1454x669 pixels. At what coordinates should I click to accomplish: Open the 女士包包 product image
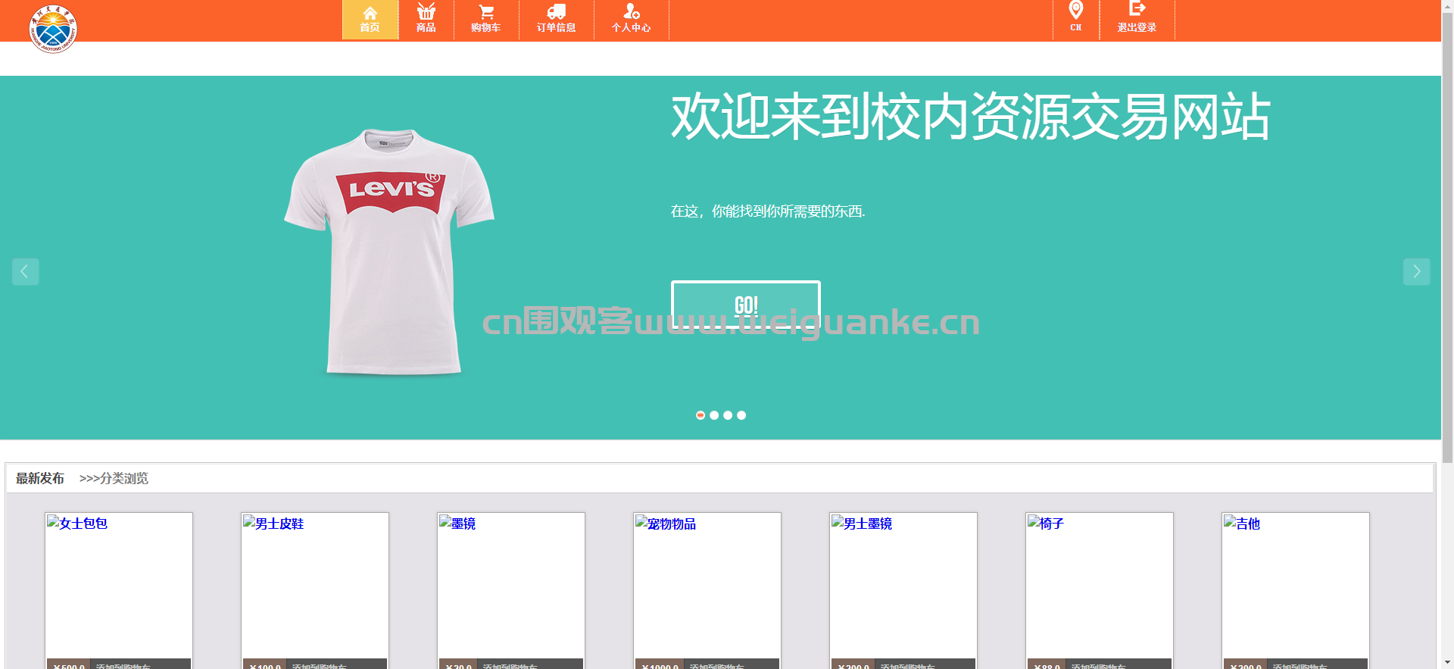(118, 586)
